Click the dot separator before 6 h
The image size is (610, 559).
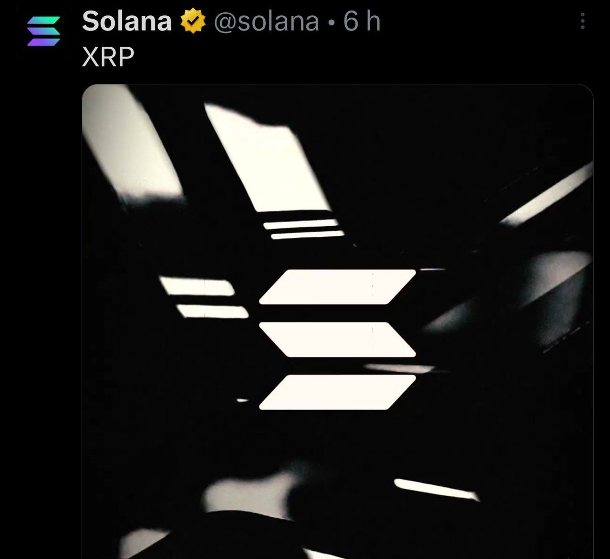[x=331, y=23]
